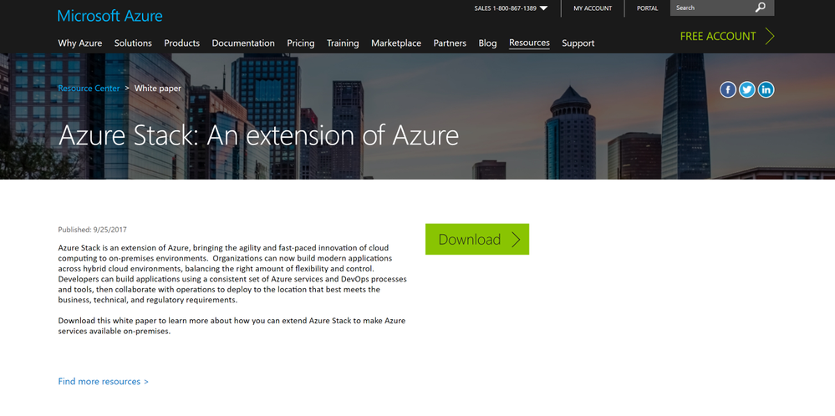
Task: Open the Portal link
Action: pos(648,8)
